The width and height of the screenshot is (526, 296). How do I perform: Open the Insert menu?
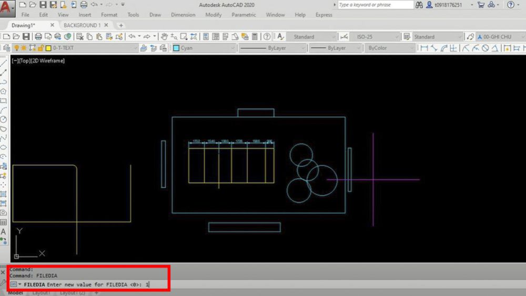[x=85, y=15]
